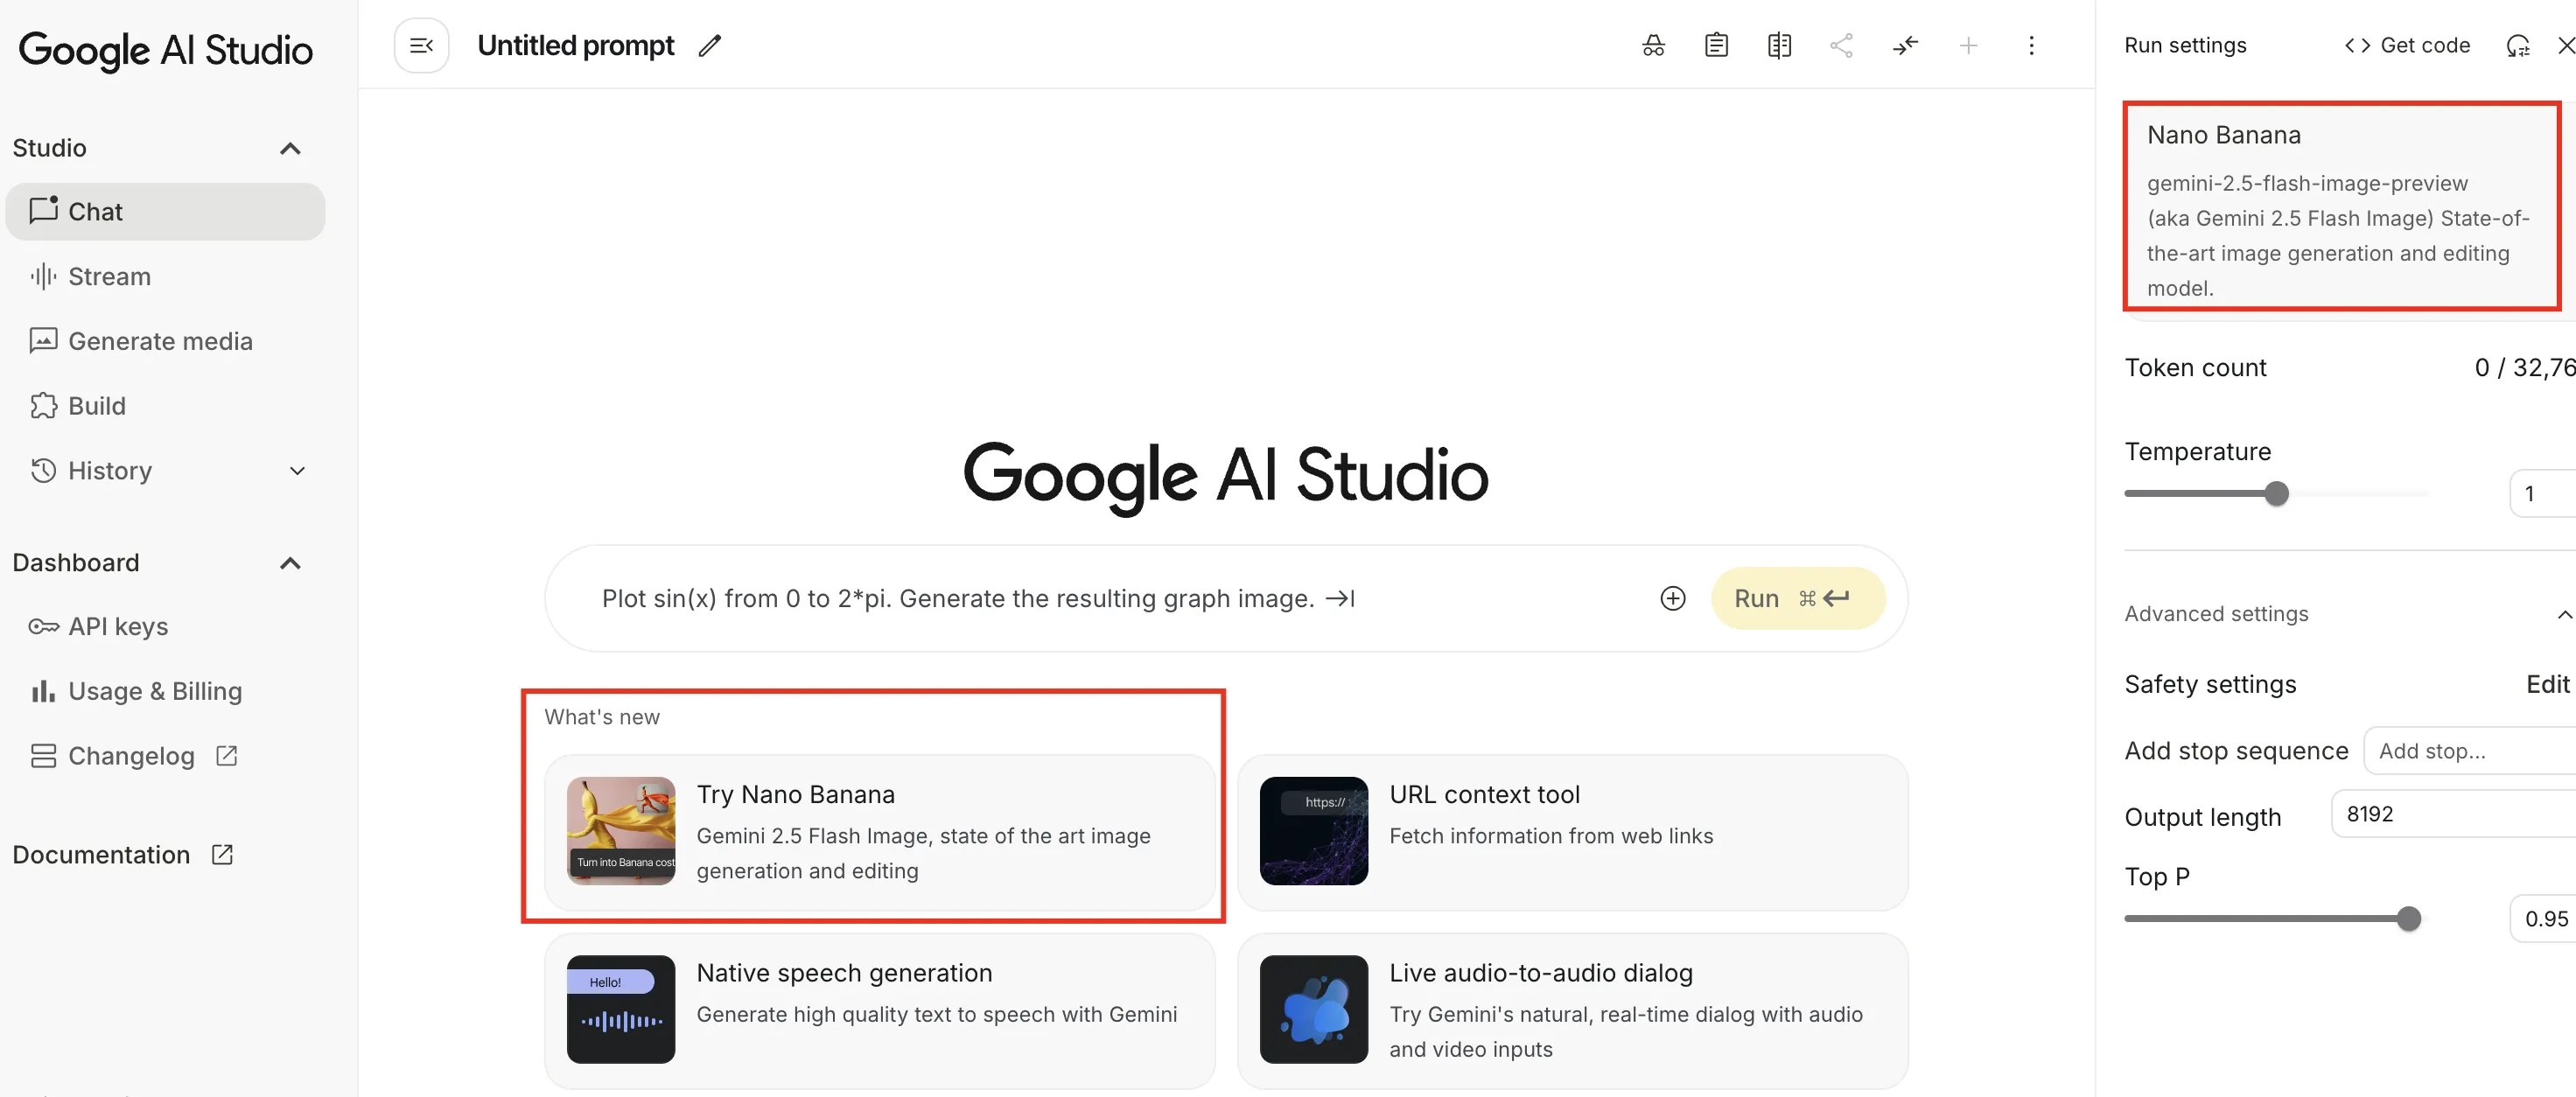
Task: Open the Nano Banana model selector
Action: coord(2340,207)
